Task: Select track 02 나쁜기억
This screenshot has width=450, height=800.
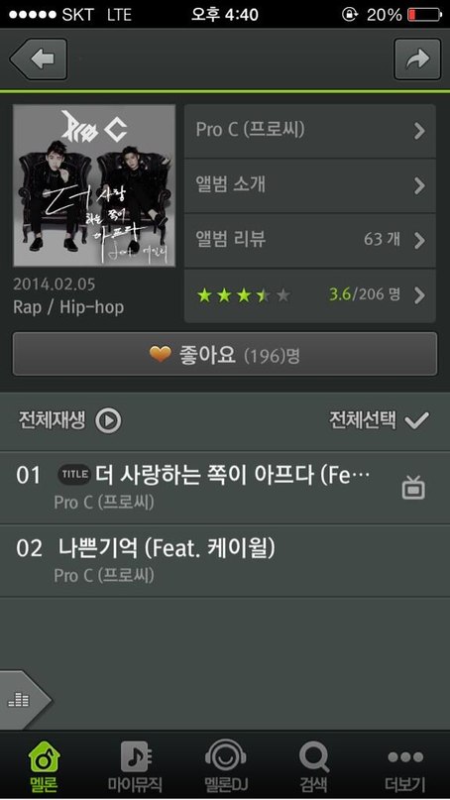Action: tap(225, 560)
